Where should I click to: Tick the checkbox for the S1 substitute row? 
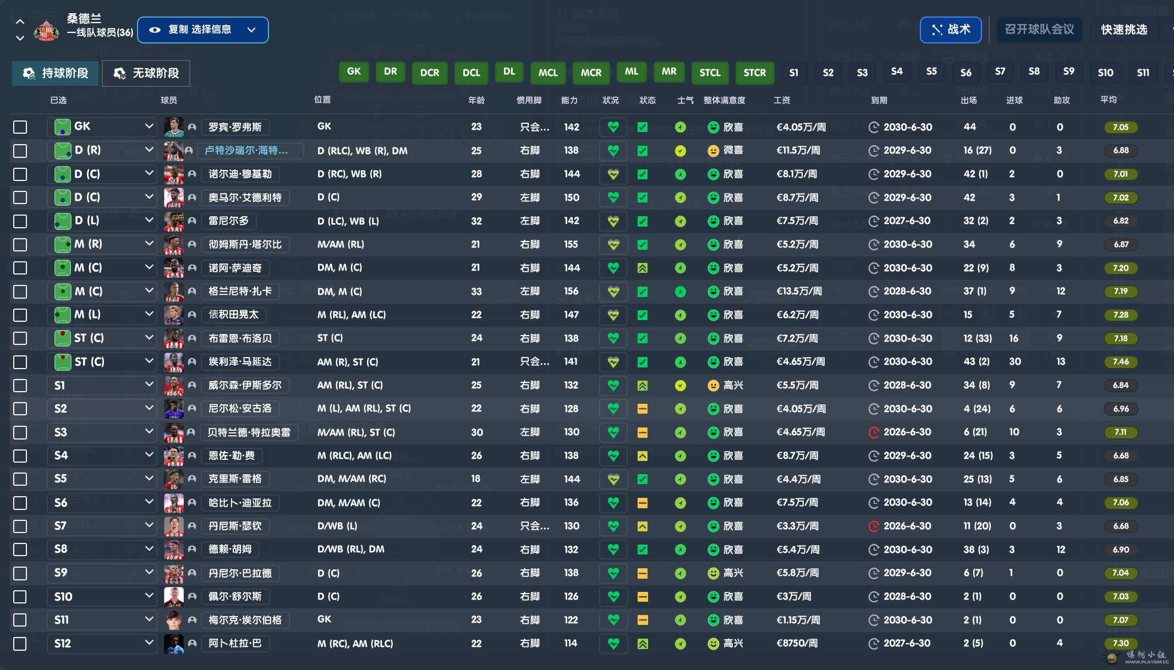[x=20, y=386]
